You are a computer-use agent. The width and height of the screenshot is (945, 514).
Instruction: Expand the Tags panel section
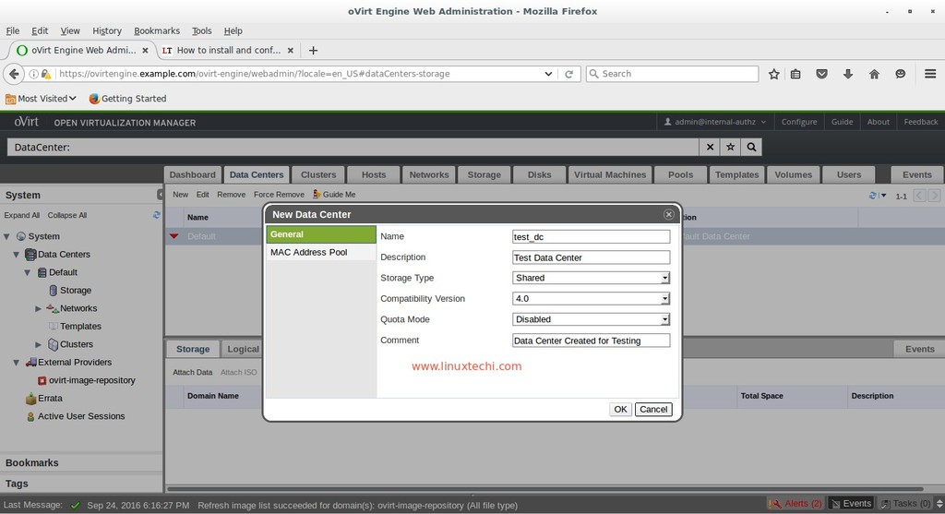tap(81, 484)
